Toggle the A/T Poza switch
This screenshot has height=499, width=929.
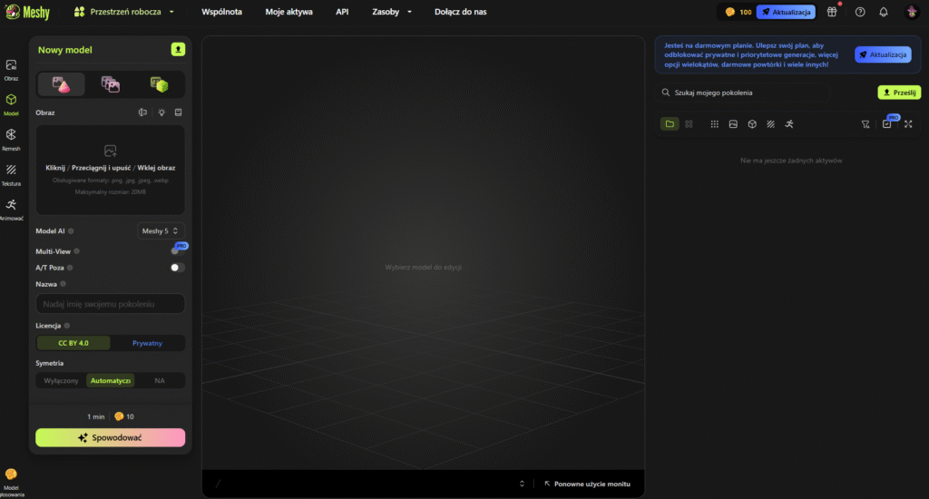177,268
